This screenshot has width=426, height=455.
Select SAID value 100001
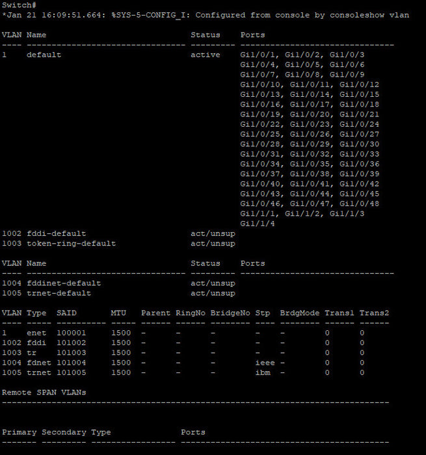coord(72,333)
